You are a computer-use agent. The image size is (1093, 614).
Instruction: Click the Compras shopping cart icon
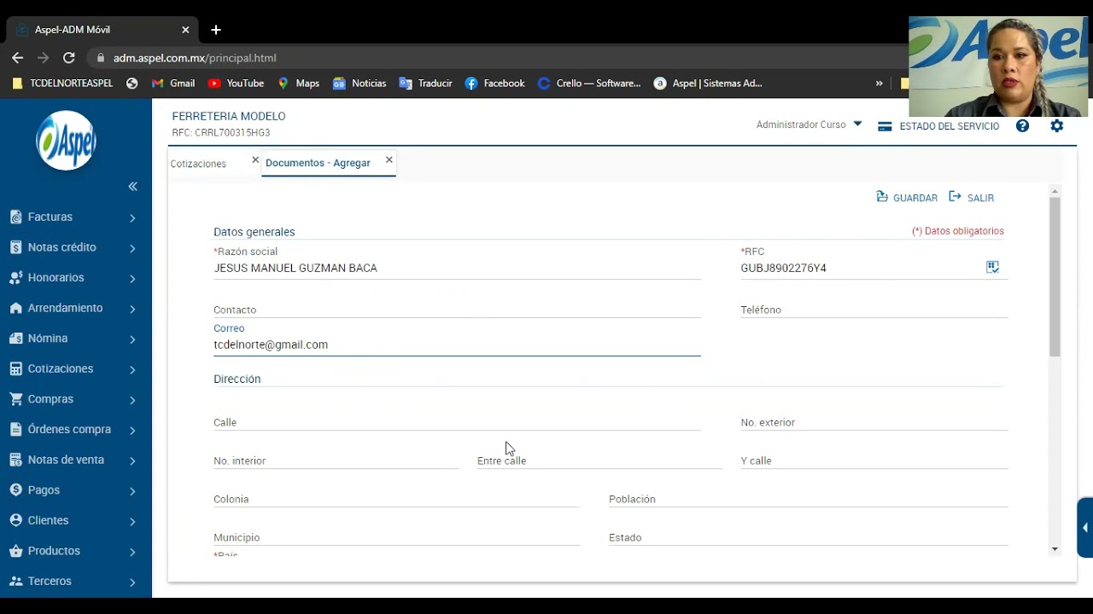pyautogui.click(x=15, y=399)
